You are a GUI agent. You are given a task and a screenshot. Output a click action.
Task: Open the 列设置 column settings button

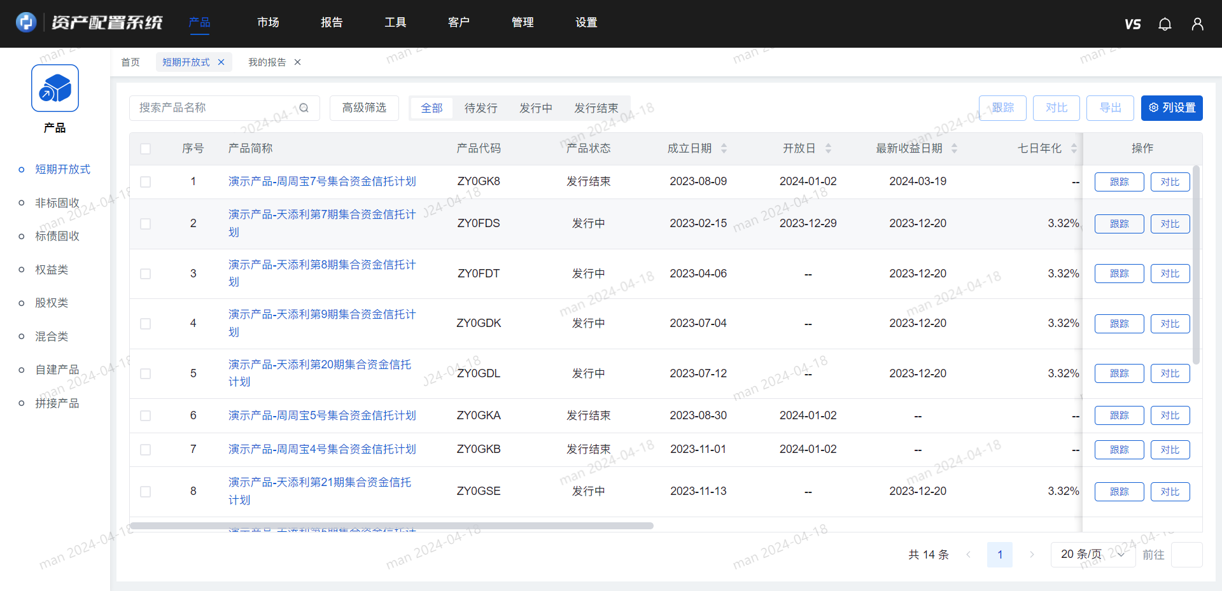pos(1172,108)
